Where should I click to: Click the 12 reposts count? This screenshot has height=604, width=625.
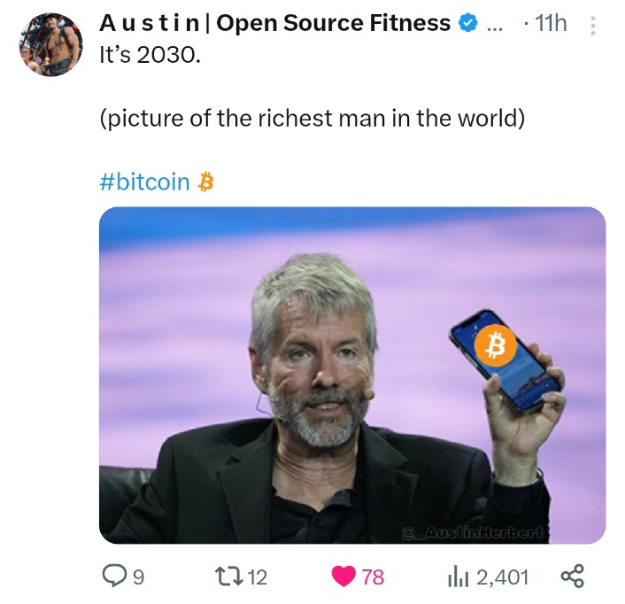pyautogui.click(x=257, y=577)
